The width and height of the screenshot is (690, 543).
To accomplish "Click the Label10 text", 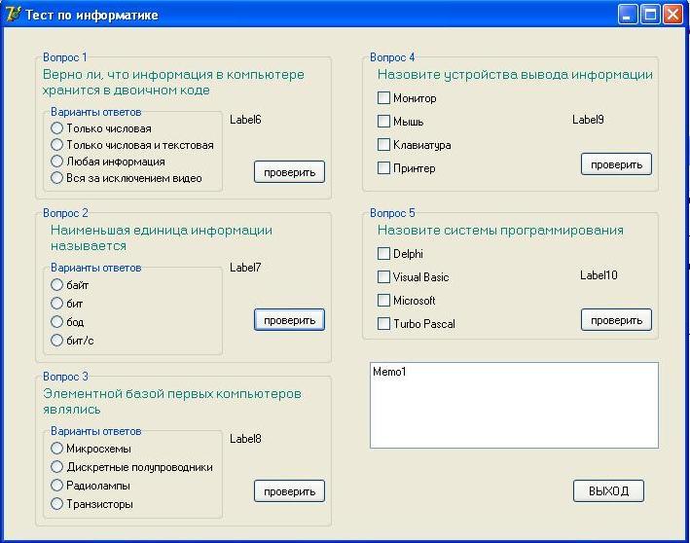I will (599, 275).
